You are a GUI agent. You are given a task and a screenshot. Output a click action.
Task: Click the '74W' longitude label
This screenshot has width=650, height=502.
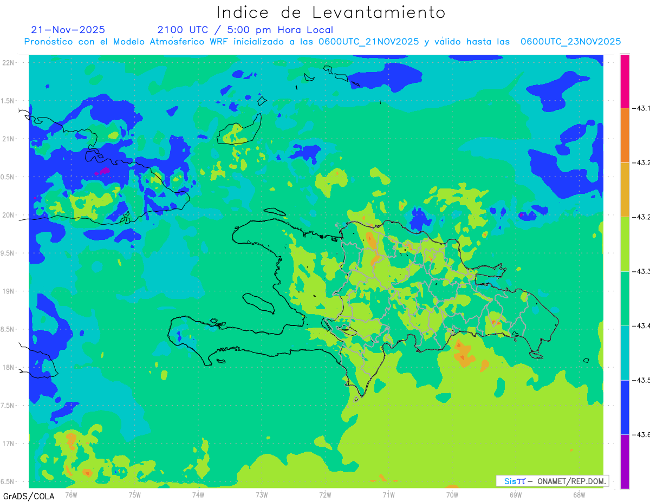(198, 494)
